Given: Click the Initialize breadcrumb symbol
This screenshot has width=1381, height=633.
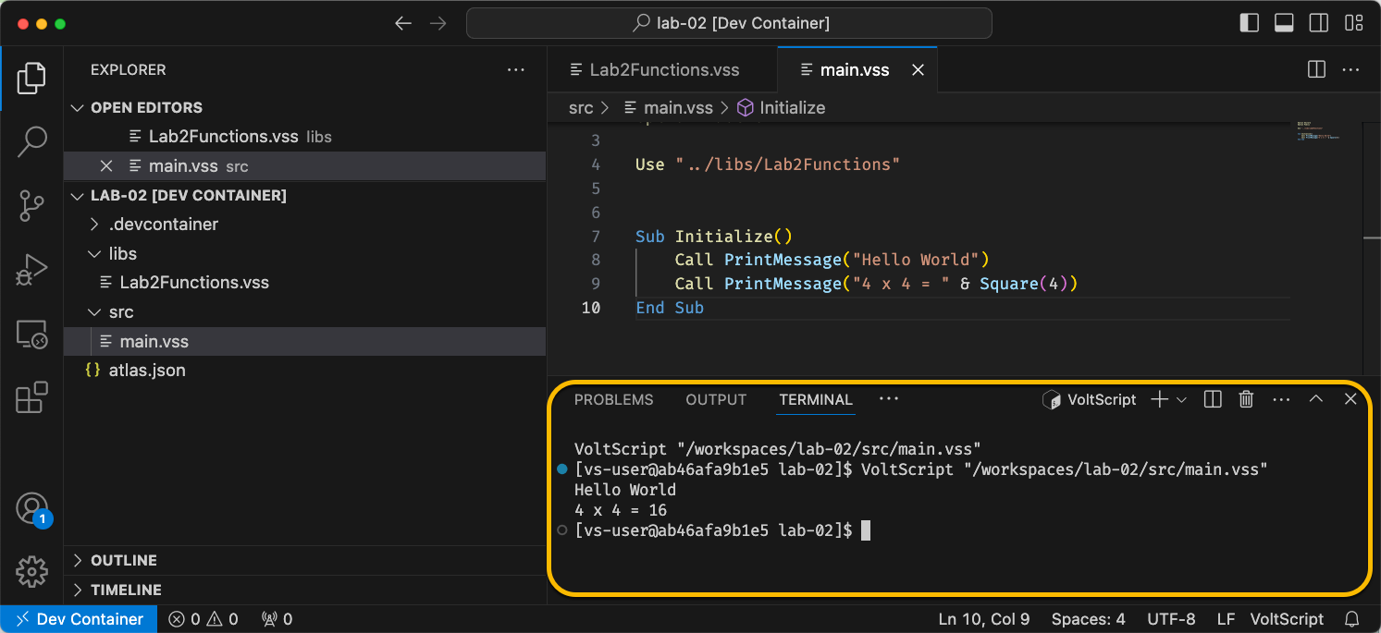Looking at the screenshot, I should [x=782, y=108].
